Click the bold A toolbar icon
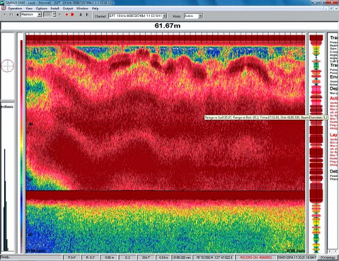 click(81, 15)
